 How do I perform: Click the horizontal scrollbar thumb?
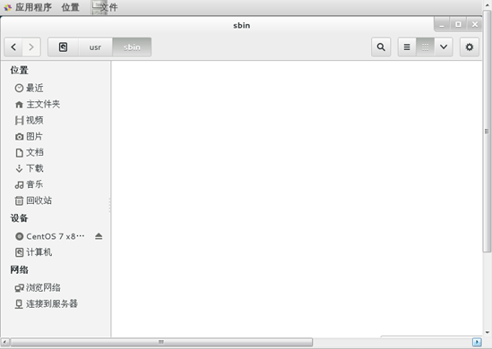(x=161, y=342)
